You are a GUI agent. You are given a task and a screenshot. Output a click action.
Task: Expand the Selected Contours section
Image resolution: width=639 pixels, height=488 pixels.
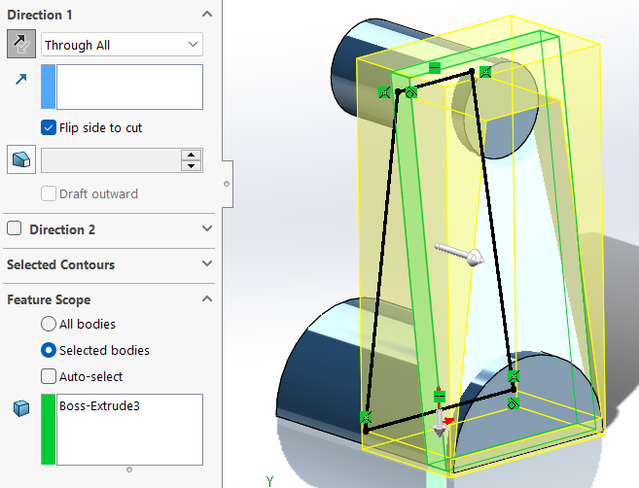coord(206,264)
